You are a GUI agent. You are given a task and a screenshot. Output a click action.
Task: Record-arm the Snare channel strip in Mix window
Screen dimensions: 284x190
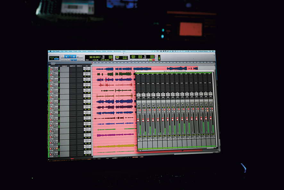click(145, 110)
